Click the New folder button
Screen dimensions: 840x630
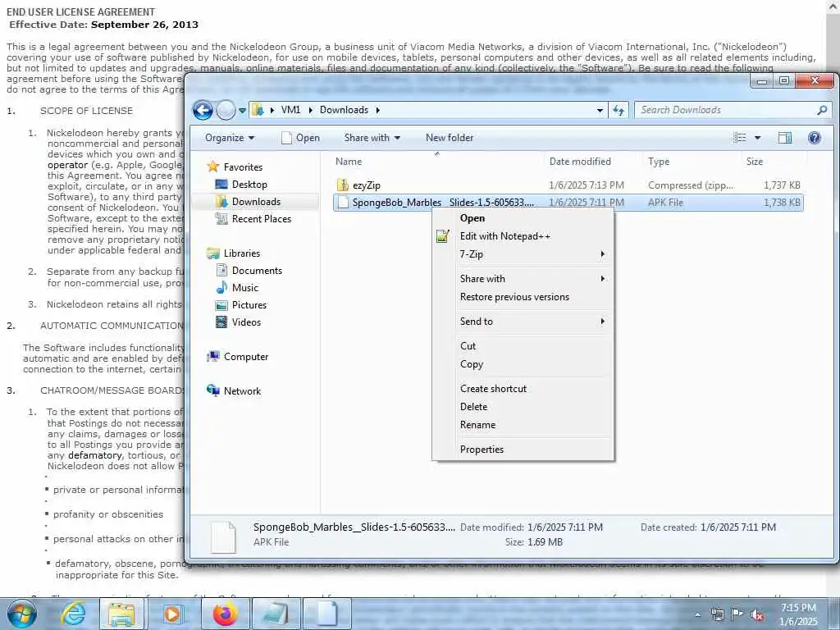tap(450, 138)
